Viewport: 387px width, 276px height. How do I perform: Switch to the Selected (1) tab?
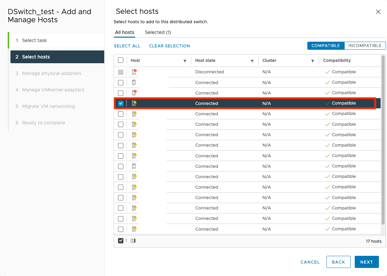[x=158, y=32]
